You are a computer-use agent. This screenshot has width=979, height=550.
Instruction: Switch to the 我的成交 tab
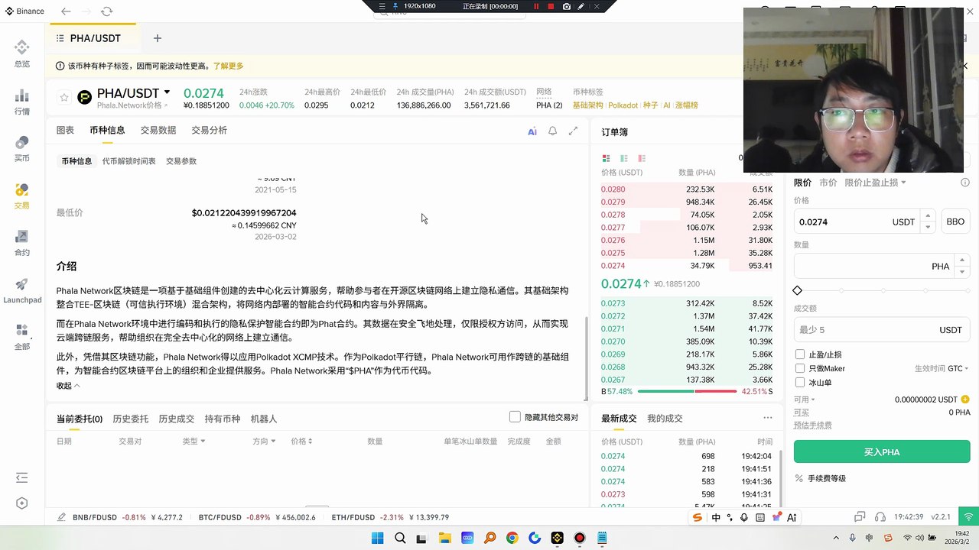pos(665,419)
